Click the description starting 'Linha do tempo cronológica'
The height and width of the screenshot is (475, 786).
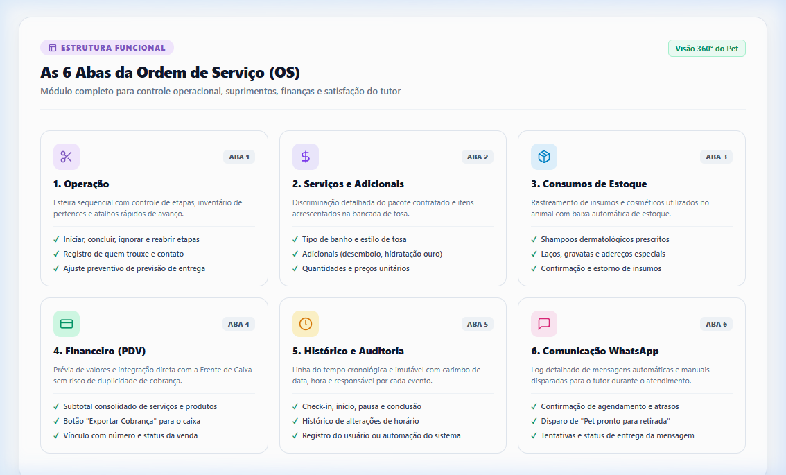(x=387, y=375)
